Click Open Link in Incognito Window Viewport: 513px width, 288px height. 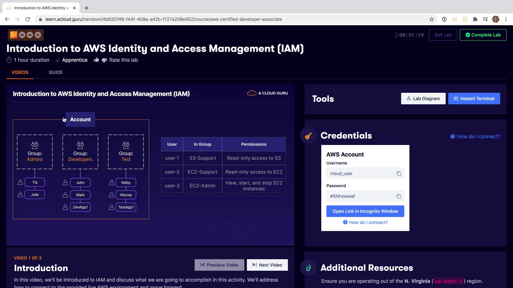tap(365, 211)
